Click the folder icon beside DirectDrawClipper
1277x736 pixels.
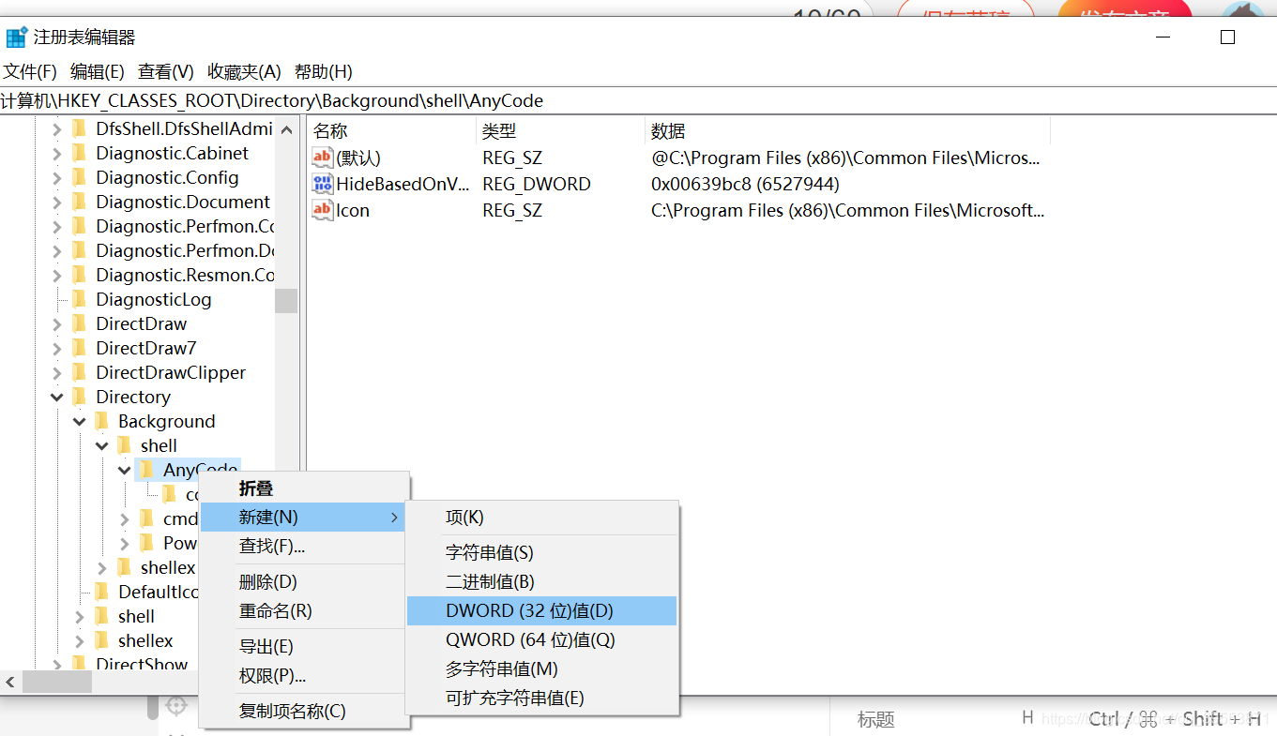click(80, 372)
